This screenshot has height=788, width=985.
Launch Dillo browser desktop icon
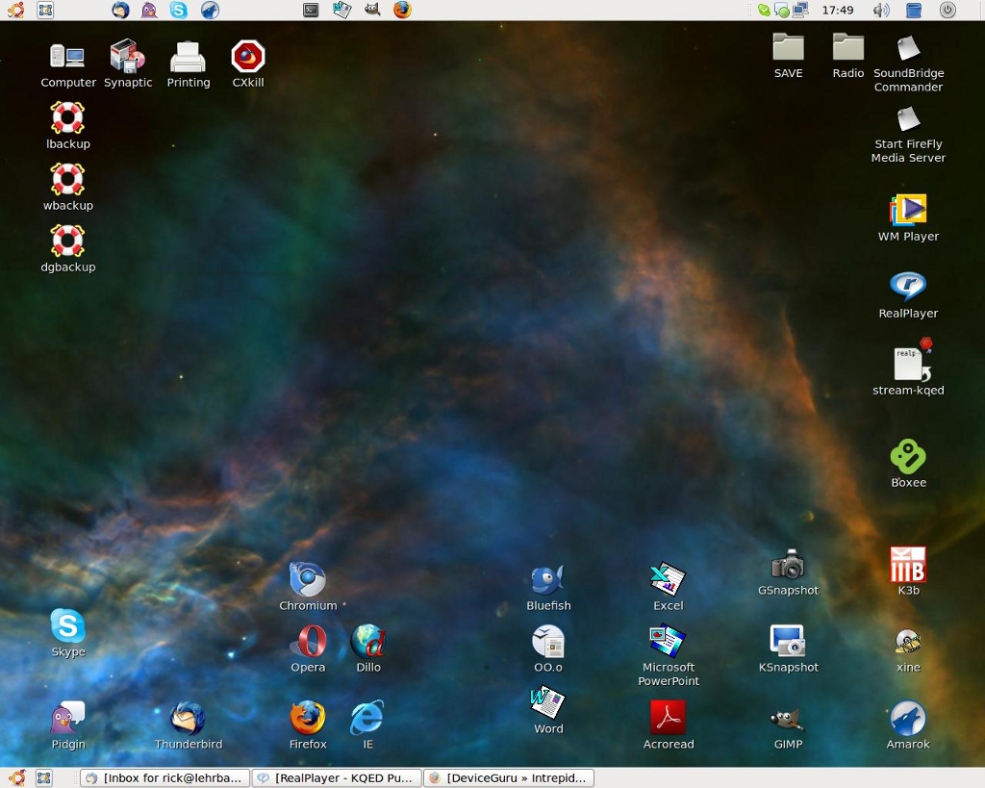(368, 641)
